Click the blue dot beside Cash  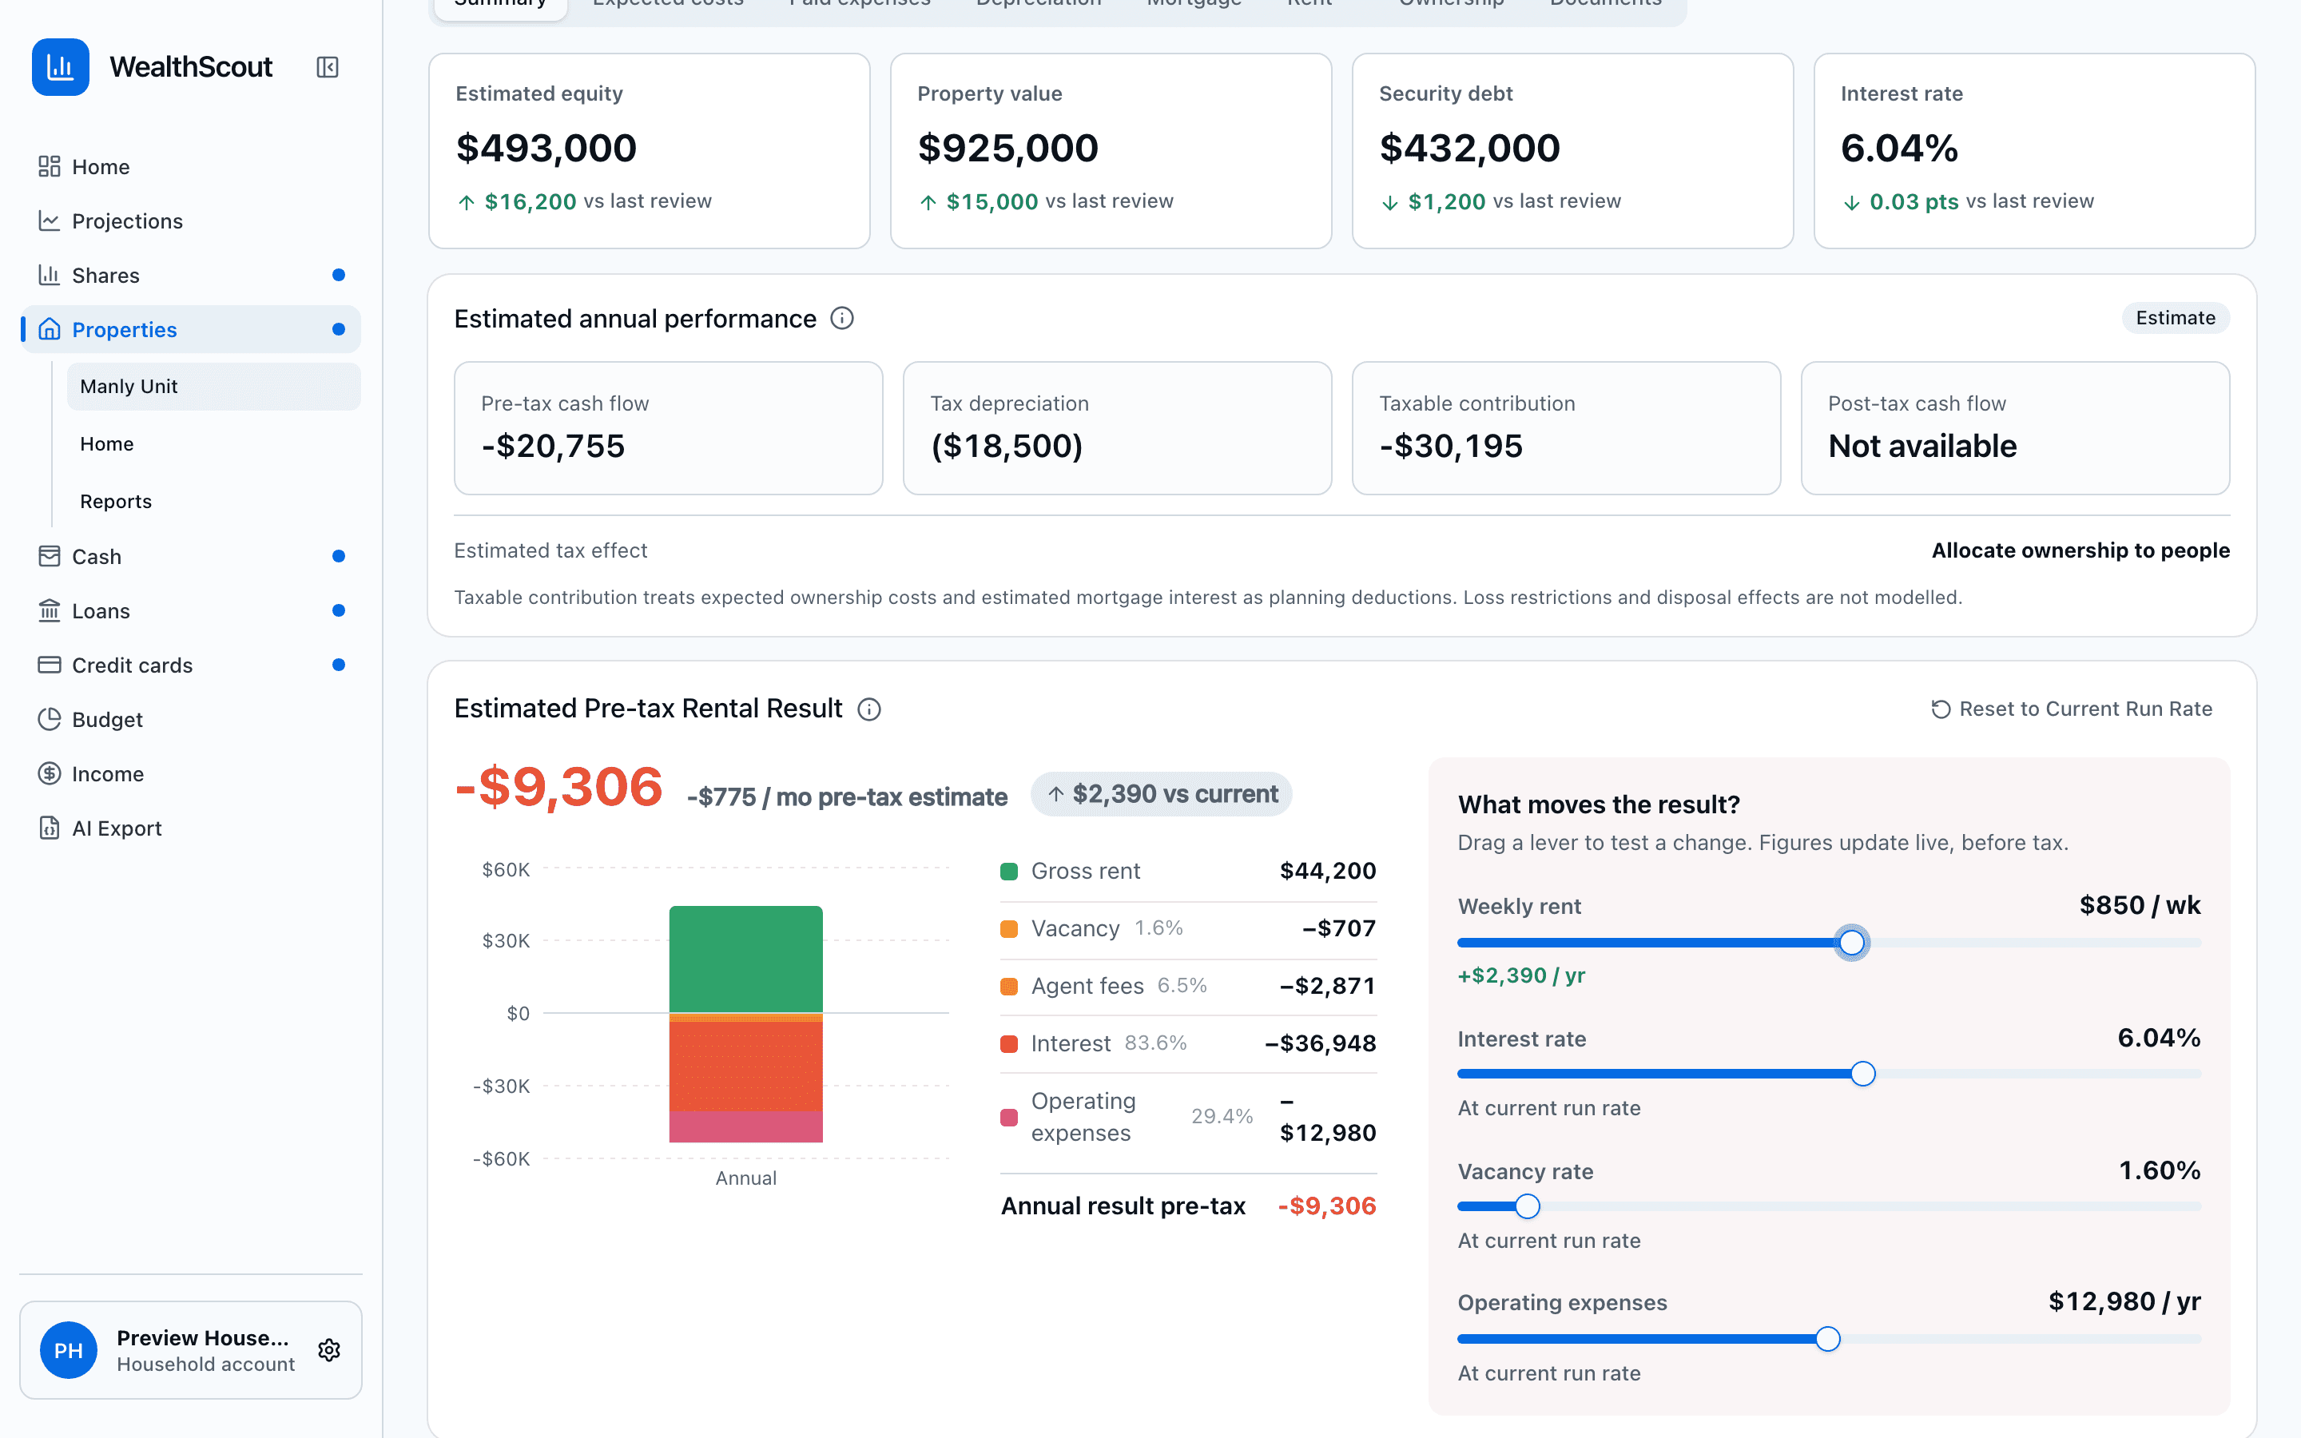tap(339, 556)
